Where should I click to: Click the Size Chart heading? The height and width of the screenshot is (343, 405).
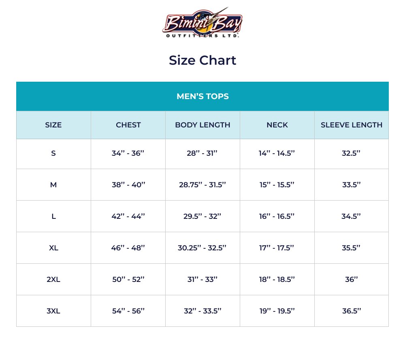tap(202, 60)
